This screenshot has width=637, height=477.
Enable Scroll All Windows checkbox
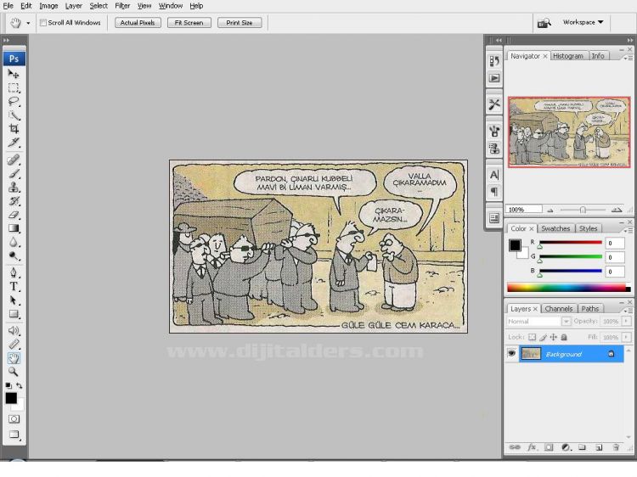pyautogui.click(x=43, y=23)
